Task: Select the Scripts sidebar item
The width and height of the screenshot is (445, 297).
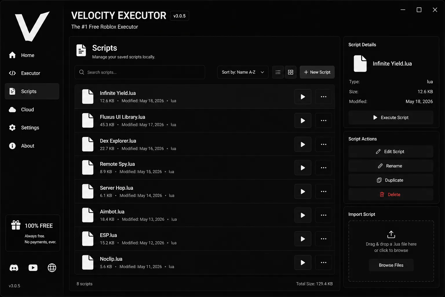Action: click(32, 91)
